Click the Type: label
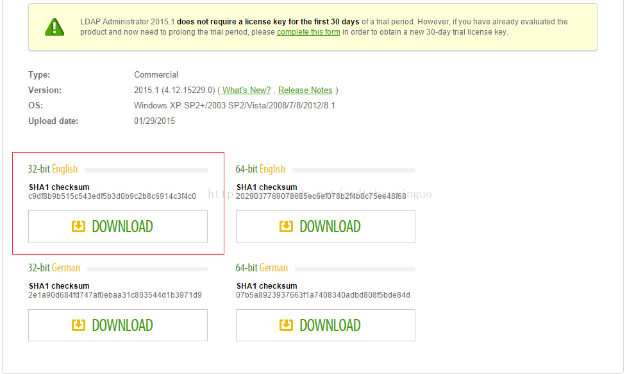 point(39,75)
